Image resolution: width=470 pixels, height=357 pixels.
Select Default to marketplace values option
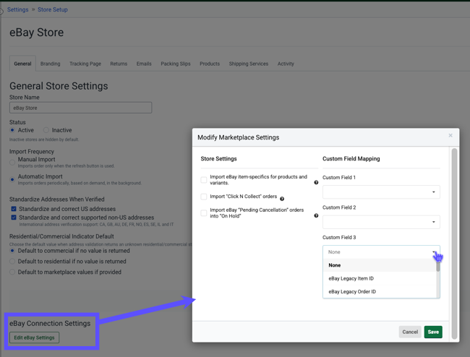pyautogui.click(x=12, y=272)
